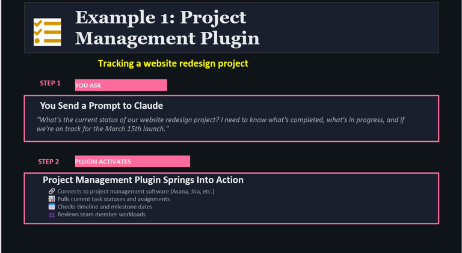The width and height of the screenshot is (462, 253).
Task: Click the link chain icon bullet
Action: pyautogui.click(x=52, y=192)
